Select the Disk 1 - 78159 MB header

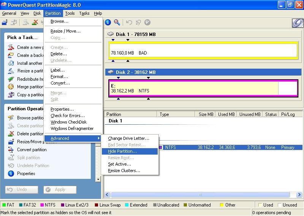tap(203, 34)
